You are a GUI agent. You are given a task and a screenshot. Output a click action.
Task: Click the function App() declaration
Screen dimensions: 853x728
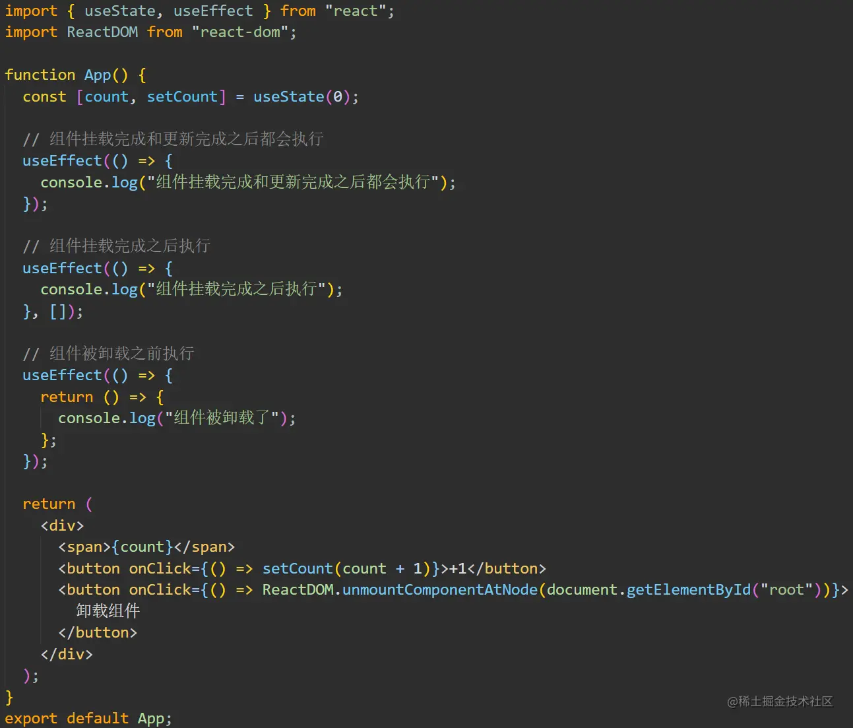click(x=75, y=75)
